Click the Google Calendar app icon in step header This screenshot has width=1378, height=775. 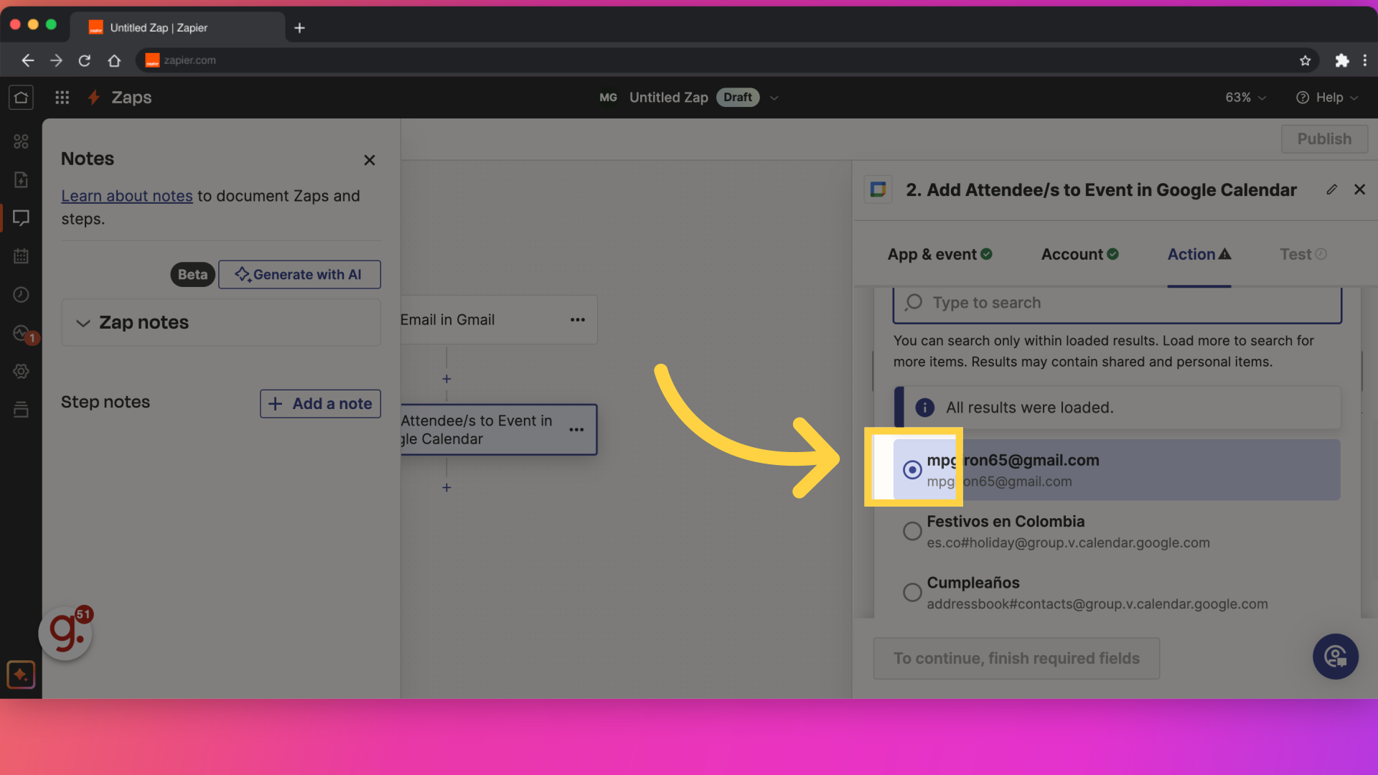tap(878, 189)
